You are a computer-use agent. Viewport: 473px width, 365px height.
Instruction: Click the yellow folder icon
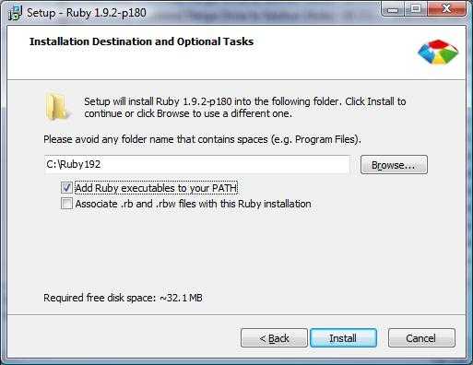click(x=57, y=107)
